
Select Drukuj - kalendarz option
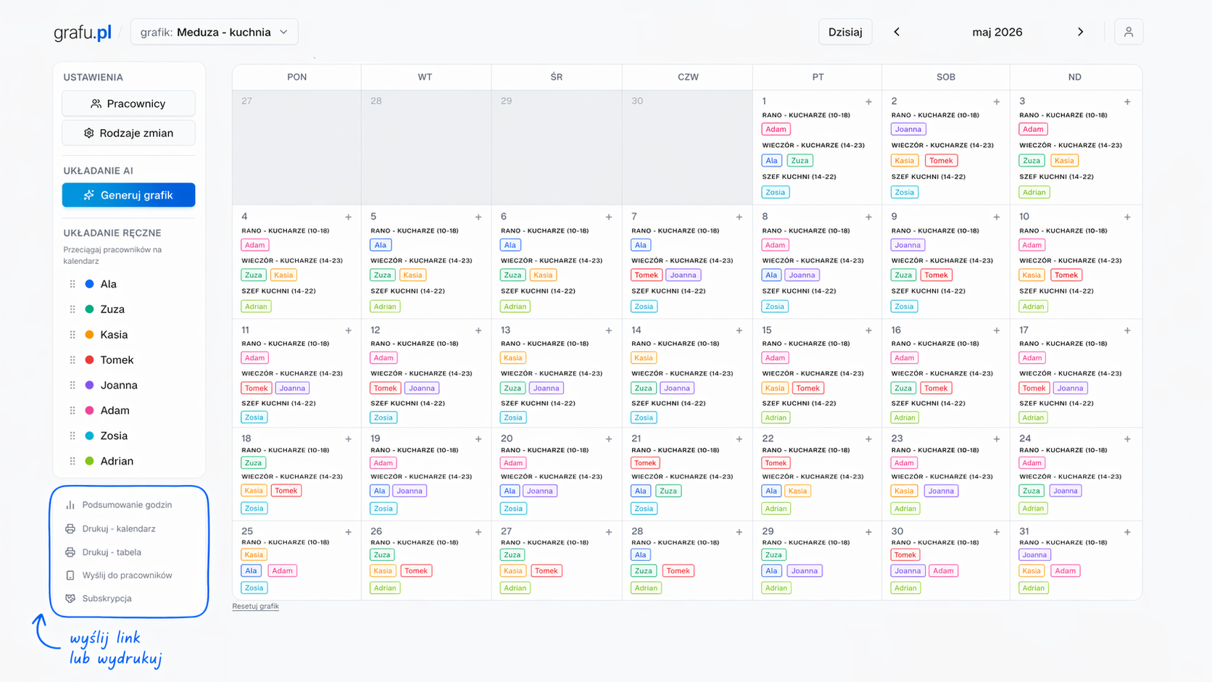click(x=118, y=529)
